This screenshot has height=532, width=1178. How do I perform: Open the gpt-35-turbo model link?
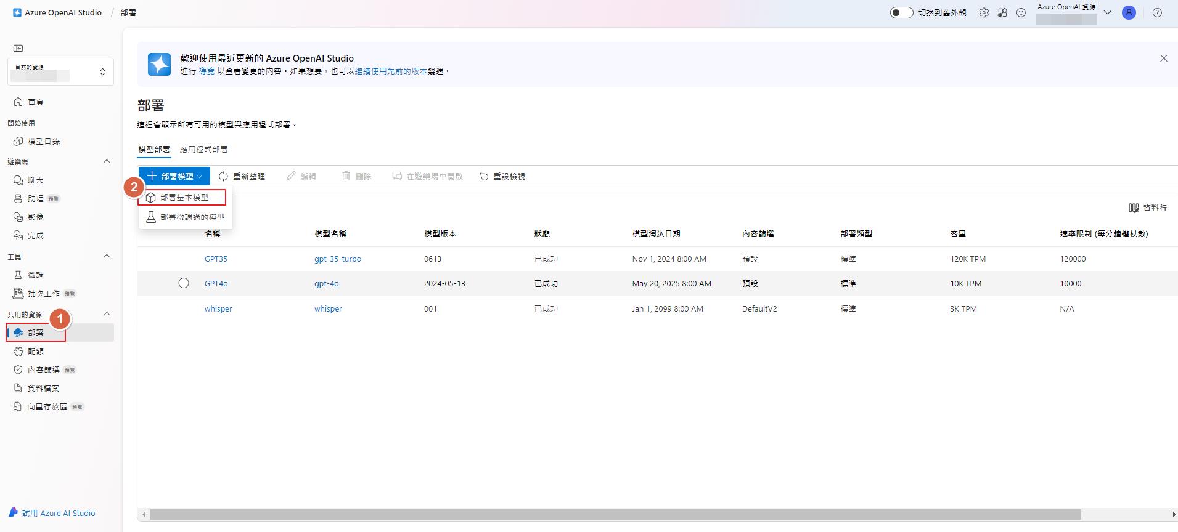[x=338, y=259]
